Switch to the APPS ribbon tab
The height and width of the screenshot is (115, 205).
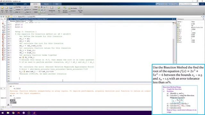pos(25,4)
